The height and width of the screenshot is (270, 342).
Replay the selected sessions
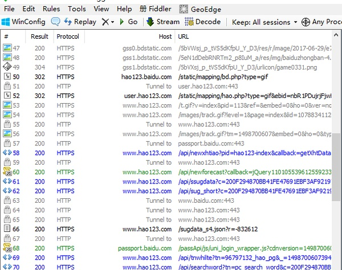pyautogui.click(x=79, y=22)
